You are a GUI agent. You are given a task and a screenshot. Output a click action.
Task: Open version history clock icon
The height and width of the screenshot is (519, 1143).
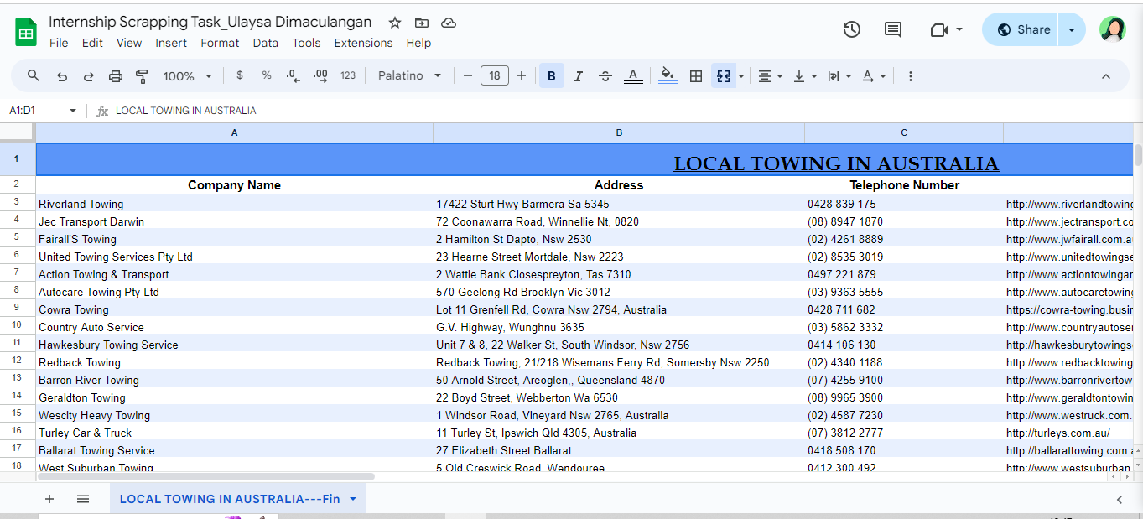(x=851, y=29)
